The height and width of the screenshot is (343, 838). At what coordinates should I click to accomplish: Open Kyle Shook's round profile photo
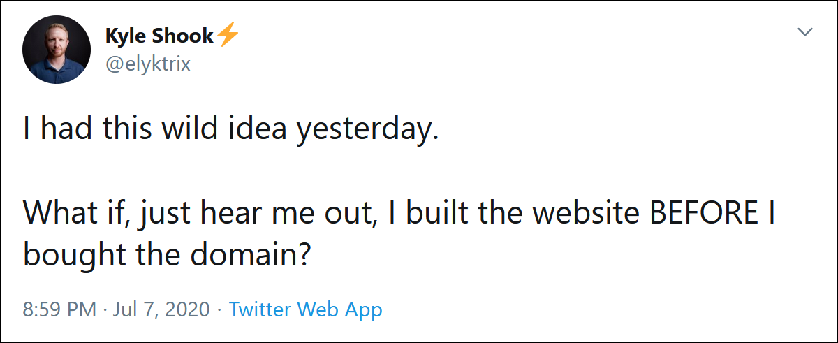coord(57,50)
